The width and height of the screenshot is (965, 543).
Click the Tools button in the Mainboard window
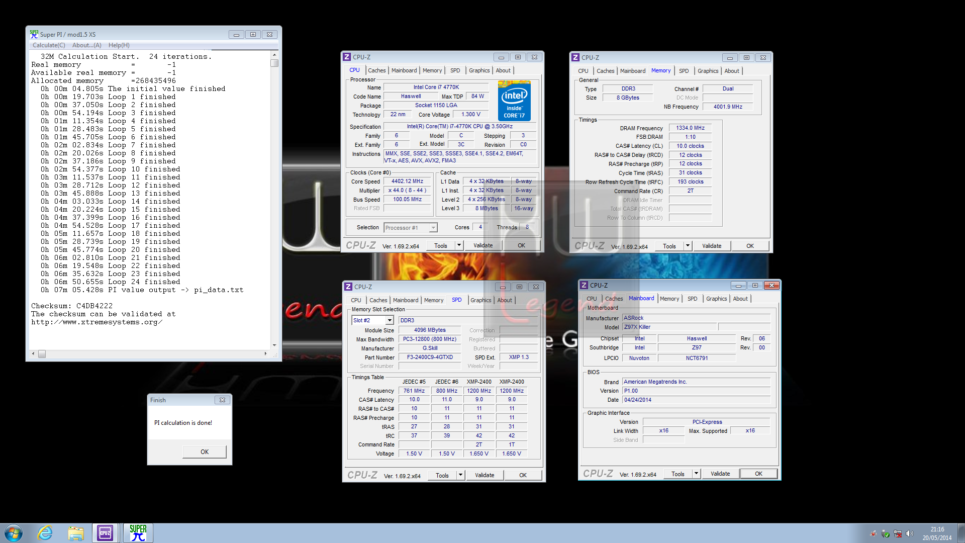(x=678, y=474)
